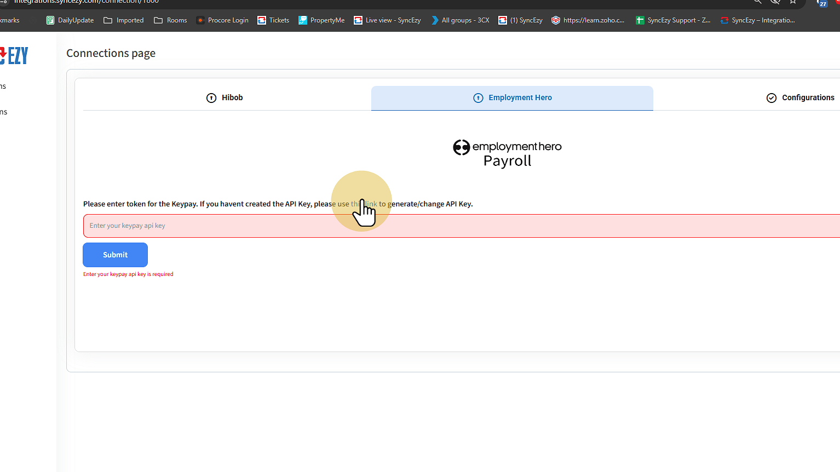The height and width of the screenshot is (472, 840).
Task: Open the PropertyMe bookmark
Action: click(x=321, y=20)
